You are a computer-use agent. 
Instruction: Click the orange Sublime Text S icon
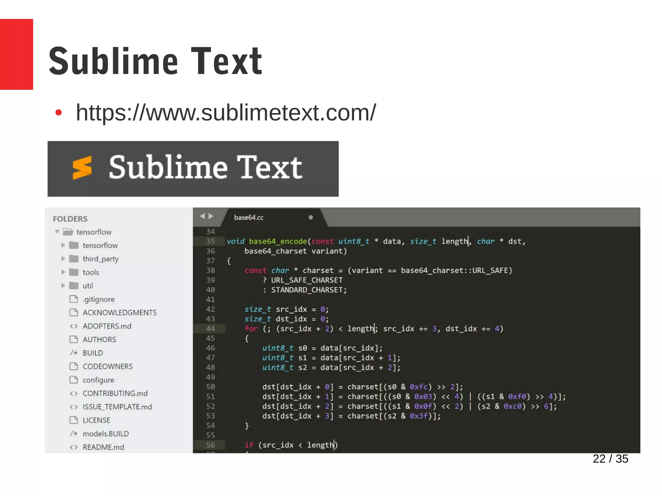[82, 168]
